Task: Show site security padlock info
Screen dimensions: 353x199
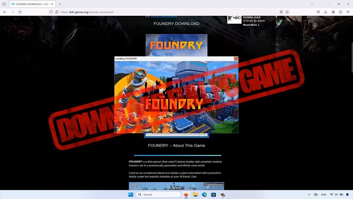Action: click(57, 12)
